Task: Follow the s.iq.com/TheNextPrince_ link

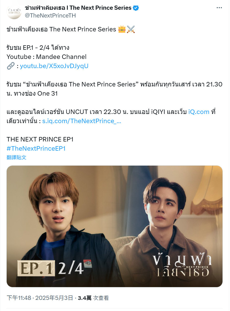Action: coord(81,121)
